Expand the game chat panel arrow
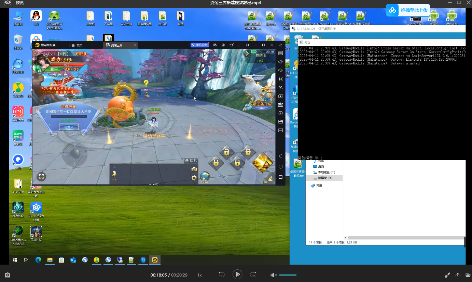The width and height of the screenshot is (472, 282). 114,167
